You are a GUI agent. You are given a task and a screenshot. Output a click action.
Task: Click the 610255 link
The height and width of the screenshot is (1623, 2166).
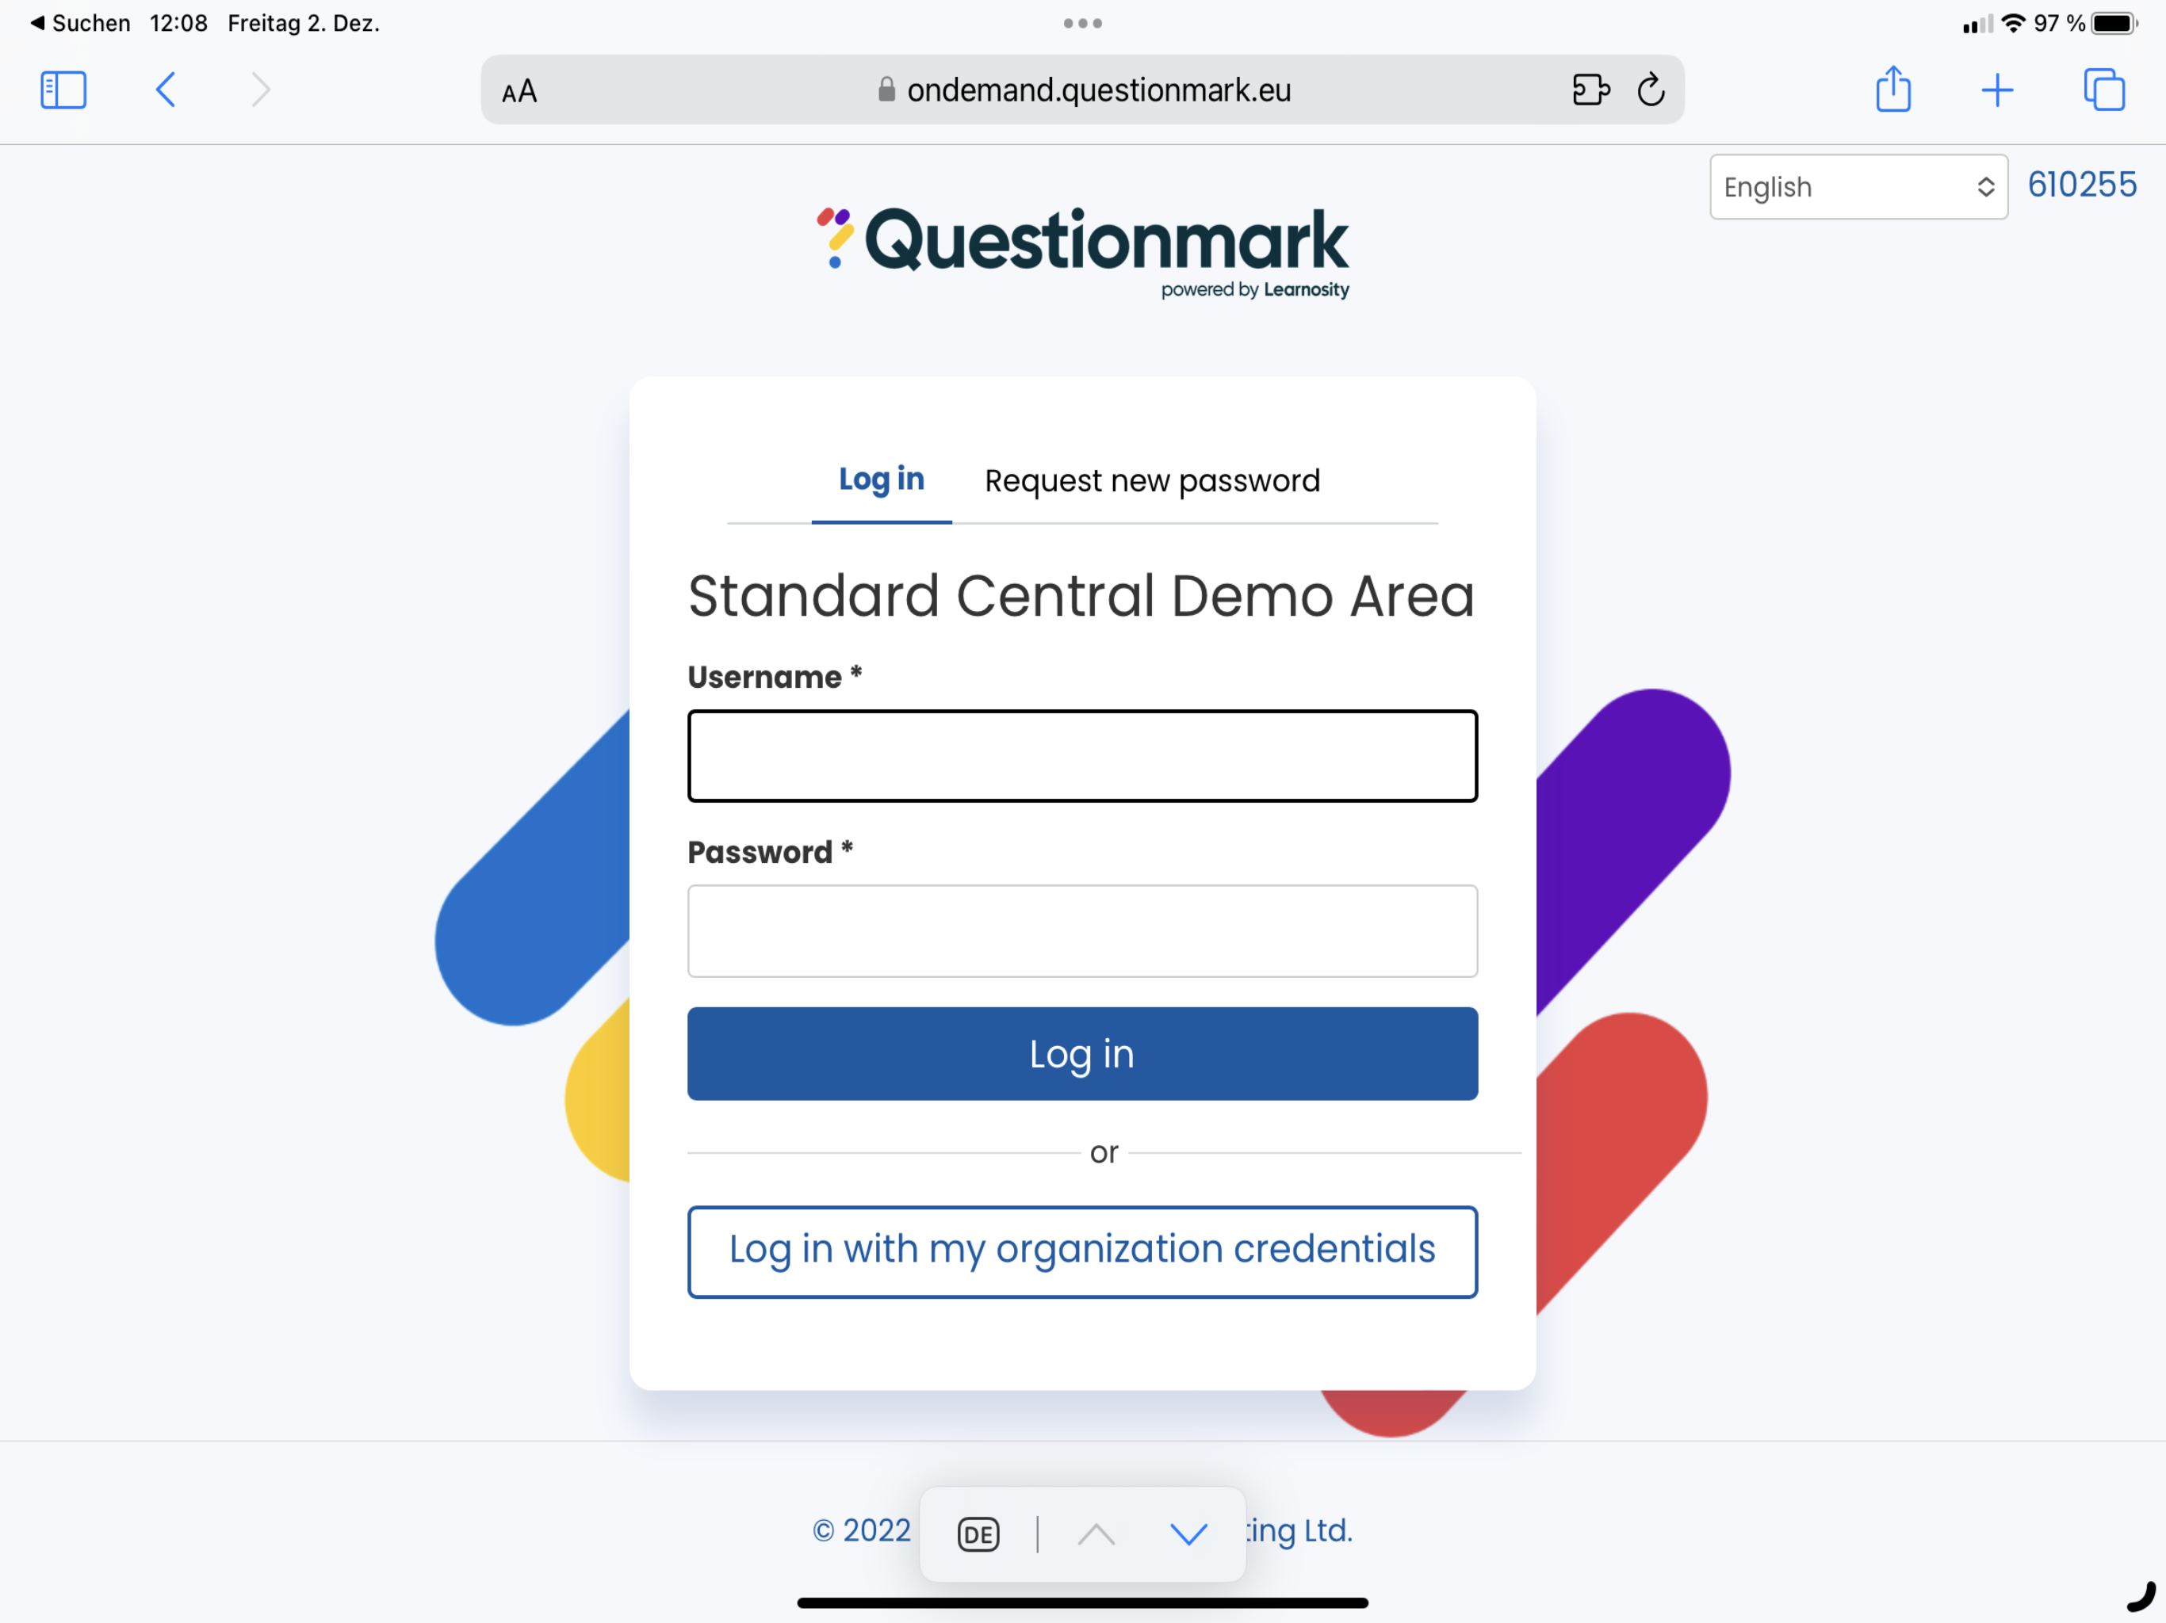(2082, 185)
